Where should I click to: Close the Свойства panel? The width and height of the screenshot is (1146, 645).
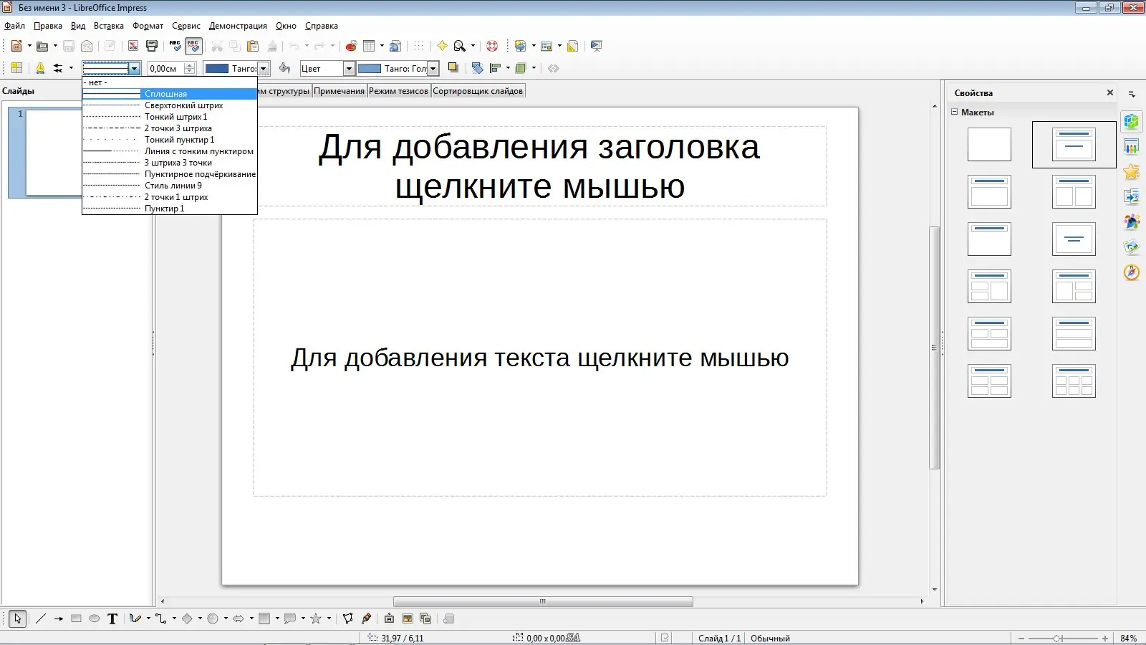click(1109, 92)
